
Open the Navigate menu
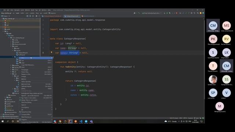17,10
